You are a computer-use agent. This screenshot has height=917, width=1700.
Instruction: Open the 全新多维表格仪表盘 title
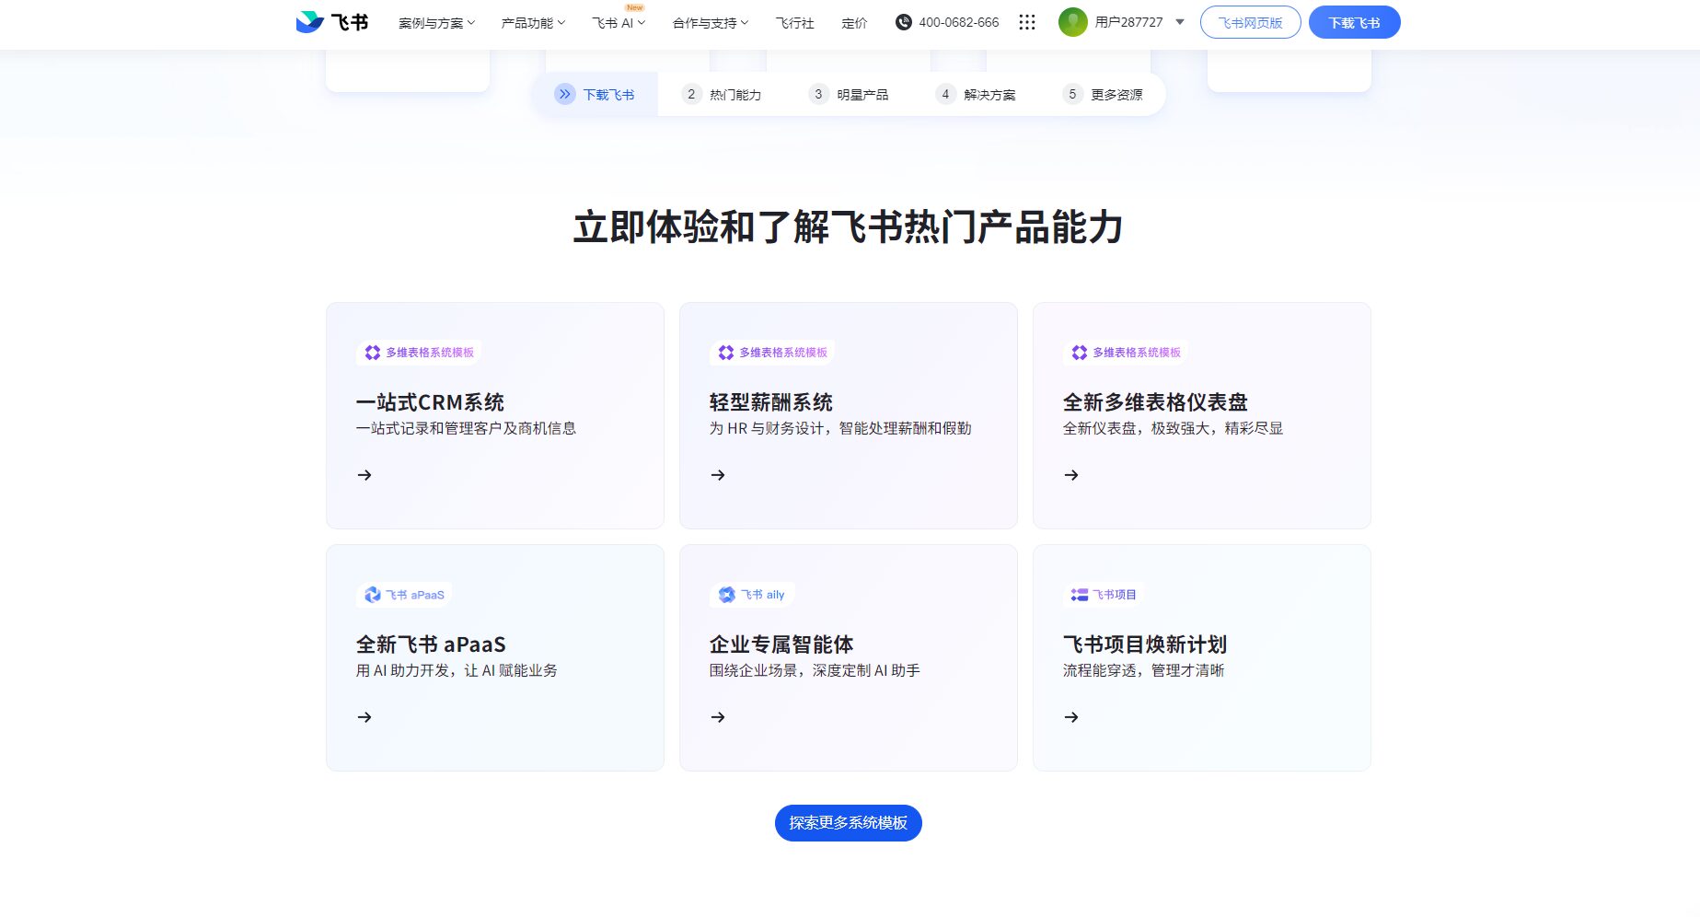[x=1155, y=402]
